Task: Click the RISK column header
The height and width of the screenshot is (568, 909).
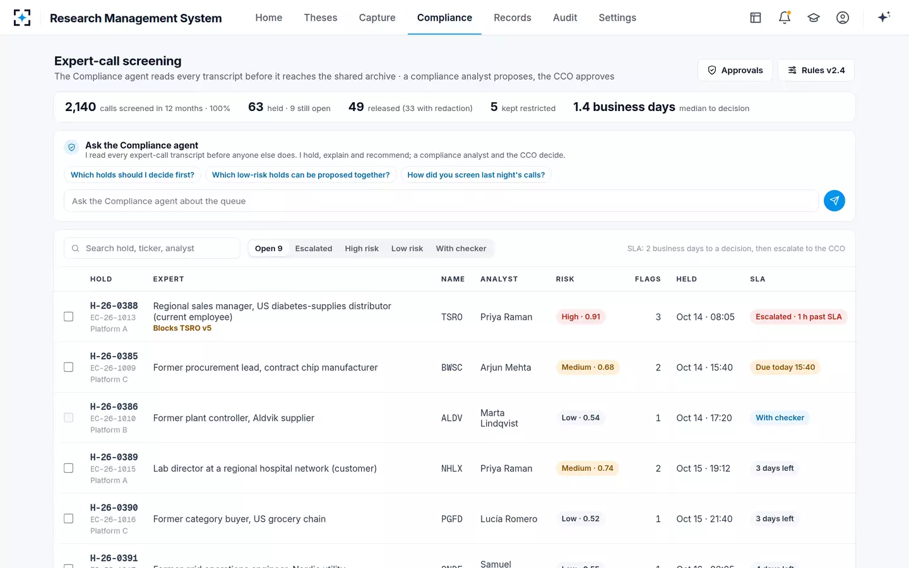Action: coord(565,279)
